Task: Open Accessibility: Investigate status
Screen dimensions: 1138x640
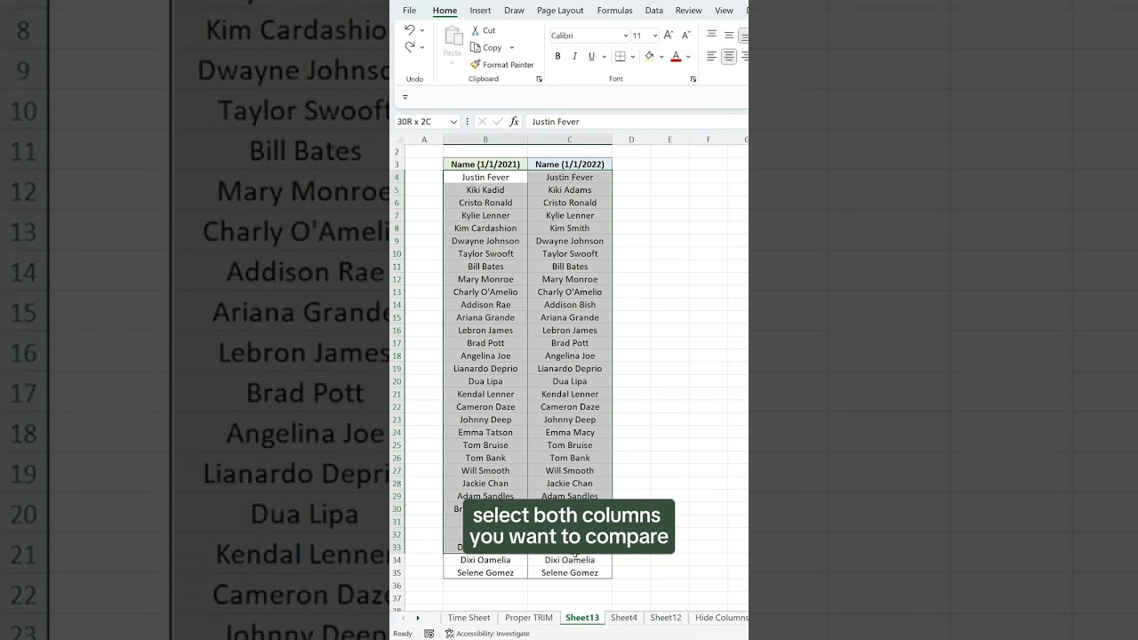Action: 487,634
